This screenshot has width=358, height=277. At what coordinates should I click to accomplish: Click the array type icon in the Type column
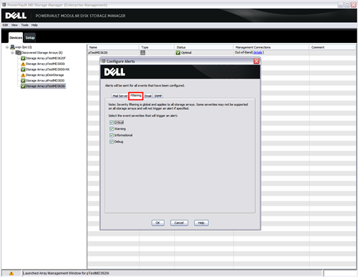[x=143, y=53]
